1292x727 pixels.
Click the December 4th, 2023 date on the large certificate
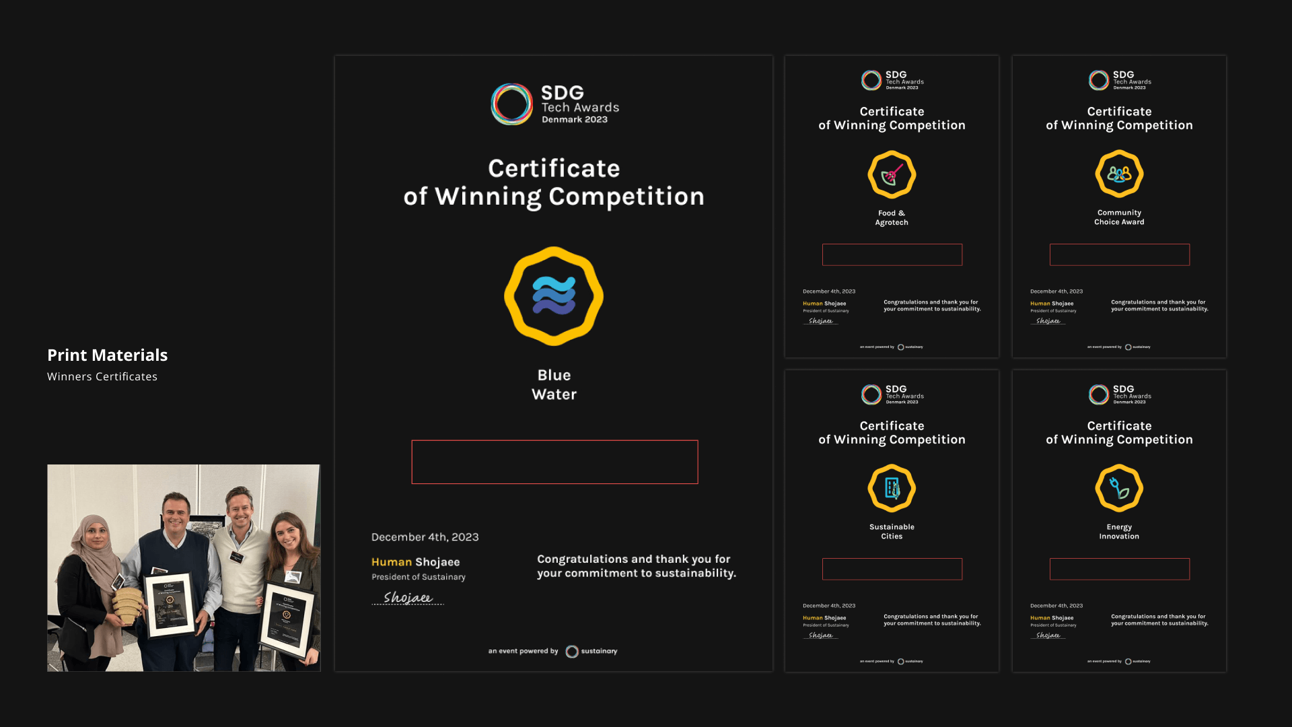425,537
